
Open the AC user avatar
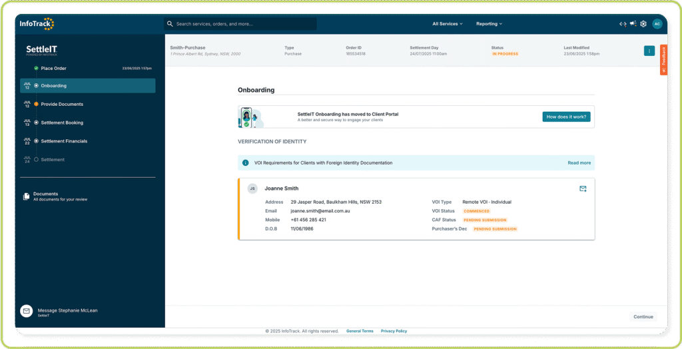click(x=657, y=24)
